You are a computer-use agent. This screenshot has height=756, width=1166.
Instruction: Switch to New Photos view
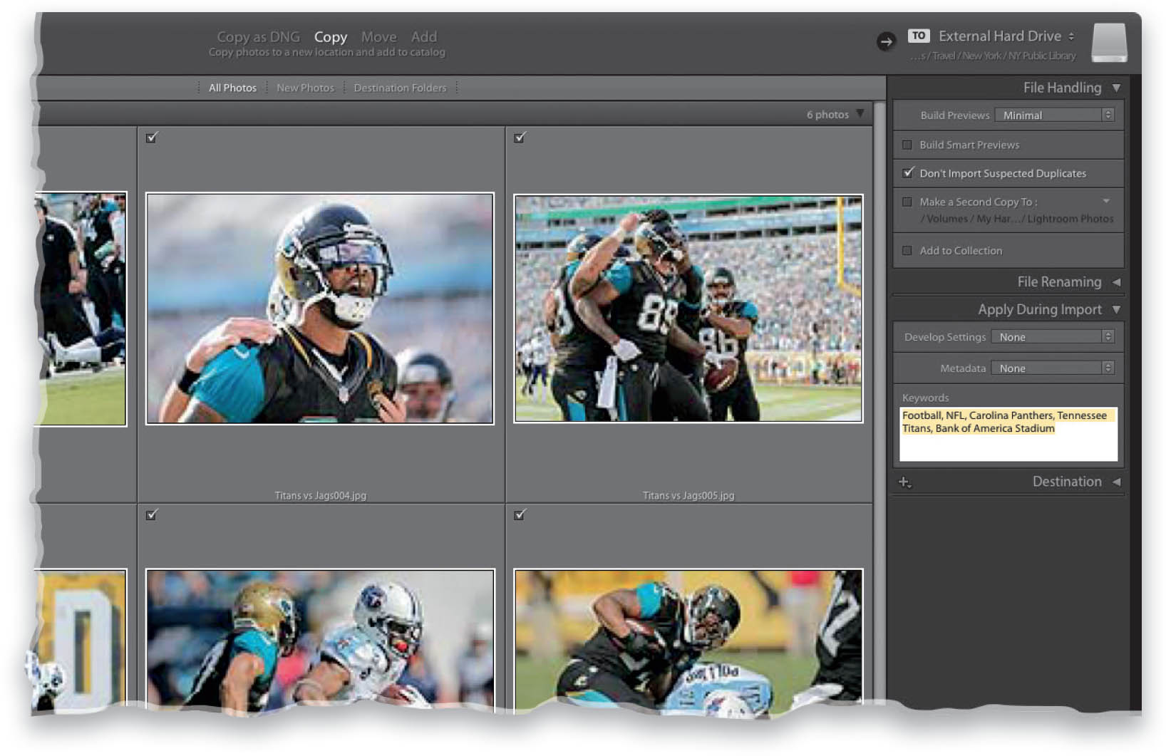click(305, 88)
